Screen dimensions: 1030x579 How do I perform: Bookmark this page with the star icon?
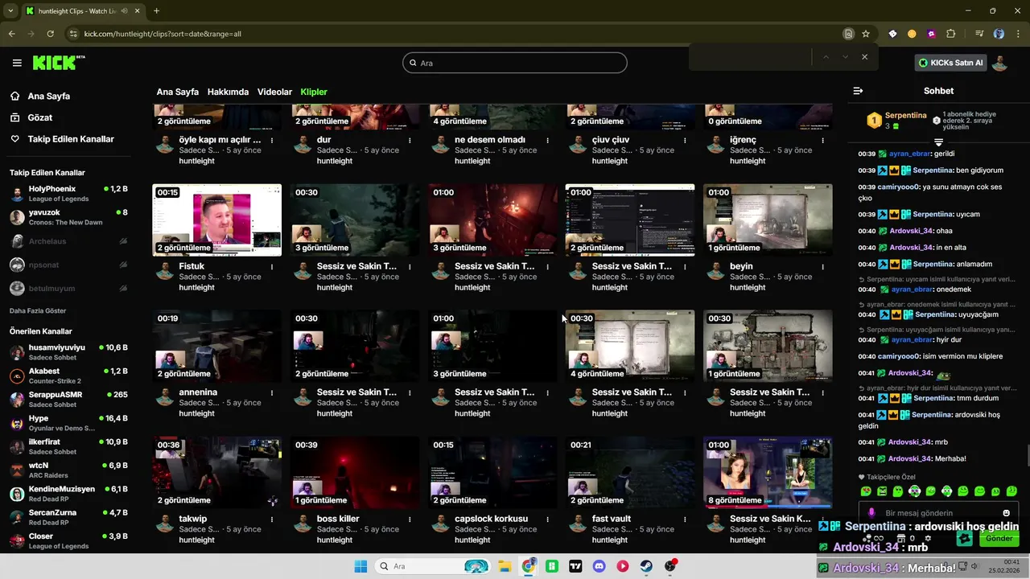(866, 34)
